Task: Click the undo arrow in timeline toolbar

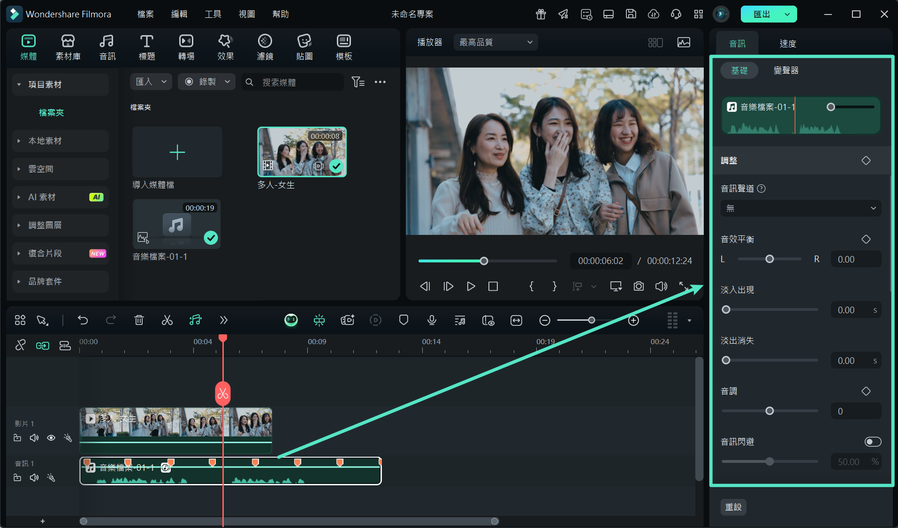Action: pyautogui.click(x=83, y=320)
